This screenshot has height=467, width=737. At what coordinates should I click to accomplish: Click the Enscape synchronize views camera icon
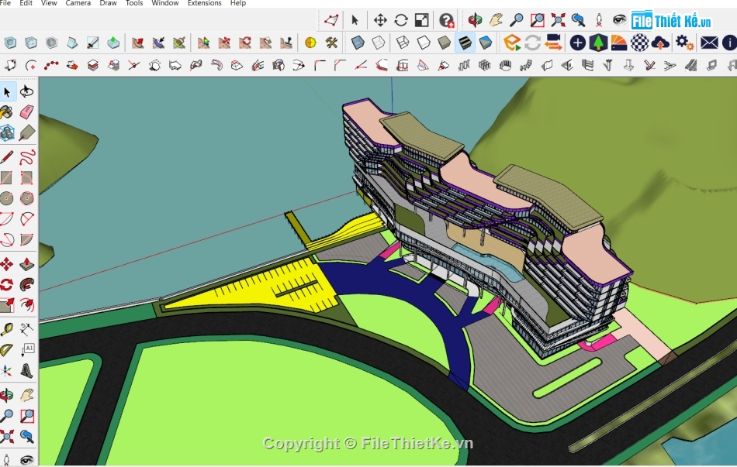554,43
